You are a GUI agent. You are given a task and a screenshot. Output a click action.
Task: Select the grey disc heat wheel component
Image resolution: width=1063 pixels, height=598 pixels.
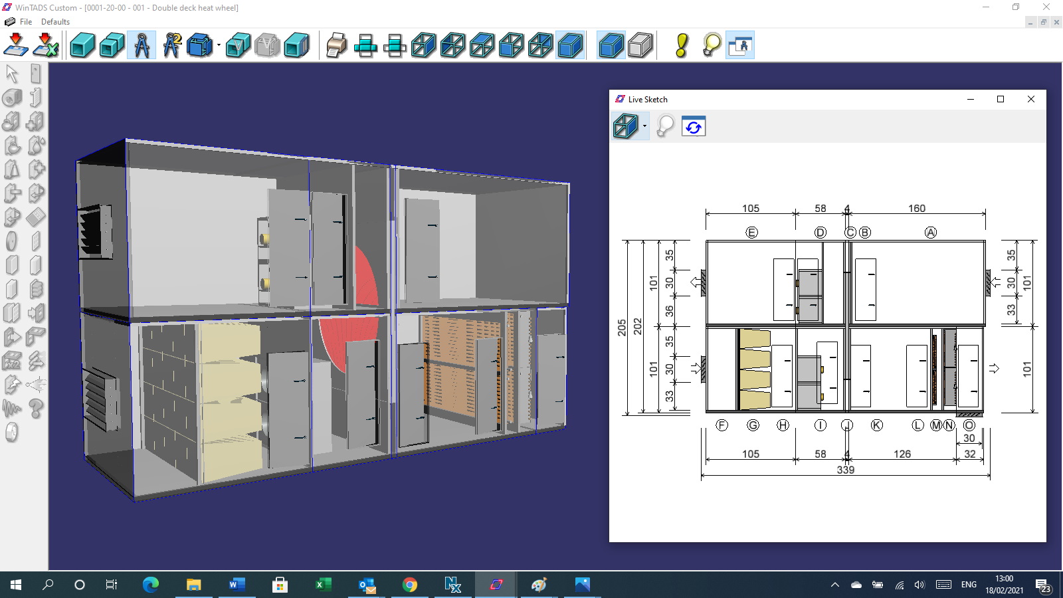point(12,242)
